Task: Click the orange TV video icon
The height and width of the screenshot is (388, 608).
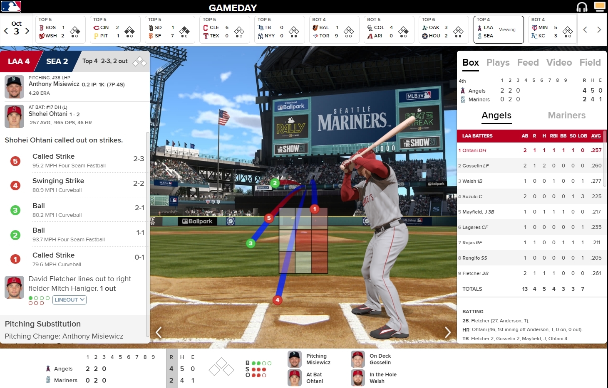Action: (x=600, y=6)
